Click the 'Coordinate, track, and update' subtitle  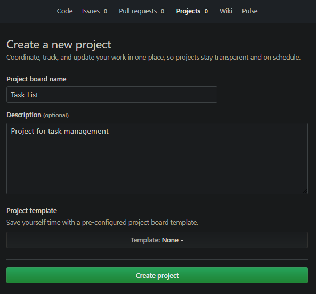click(153, 58)
